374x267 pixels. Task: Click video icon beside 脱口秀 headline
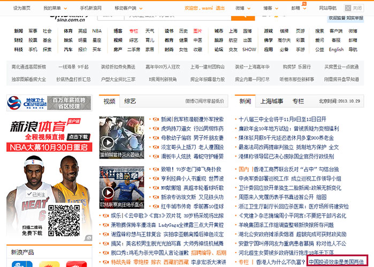click(105, 253)
